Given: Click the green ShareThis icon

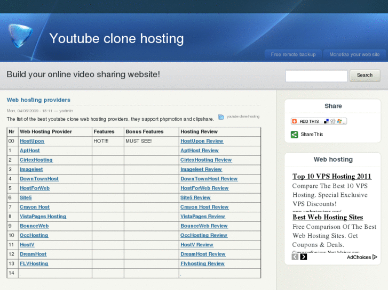Looking at the screenshot, I should pos(294,135).
